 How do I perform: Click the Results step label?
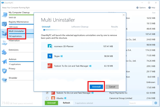tap(115, 27)
